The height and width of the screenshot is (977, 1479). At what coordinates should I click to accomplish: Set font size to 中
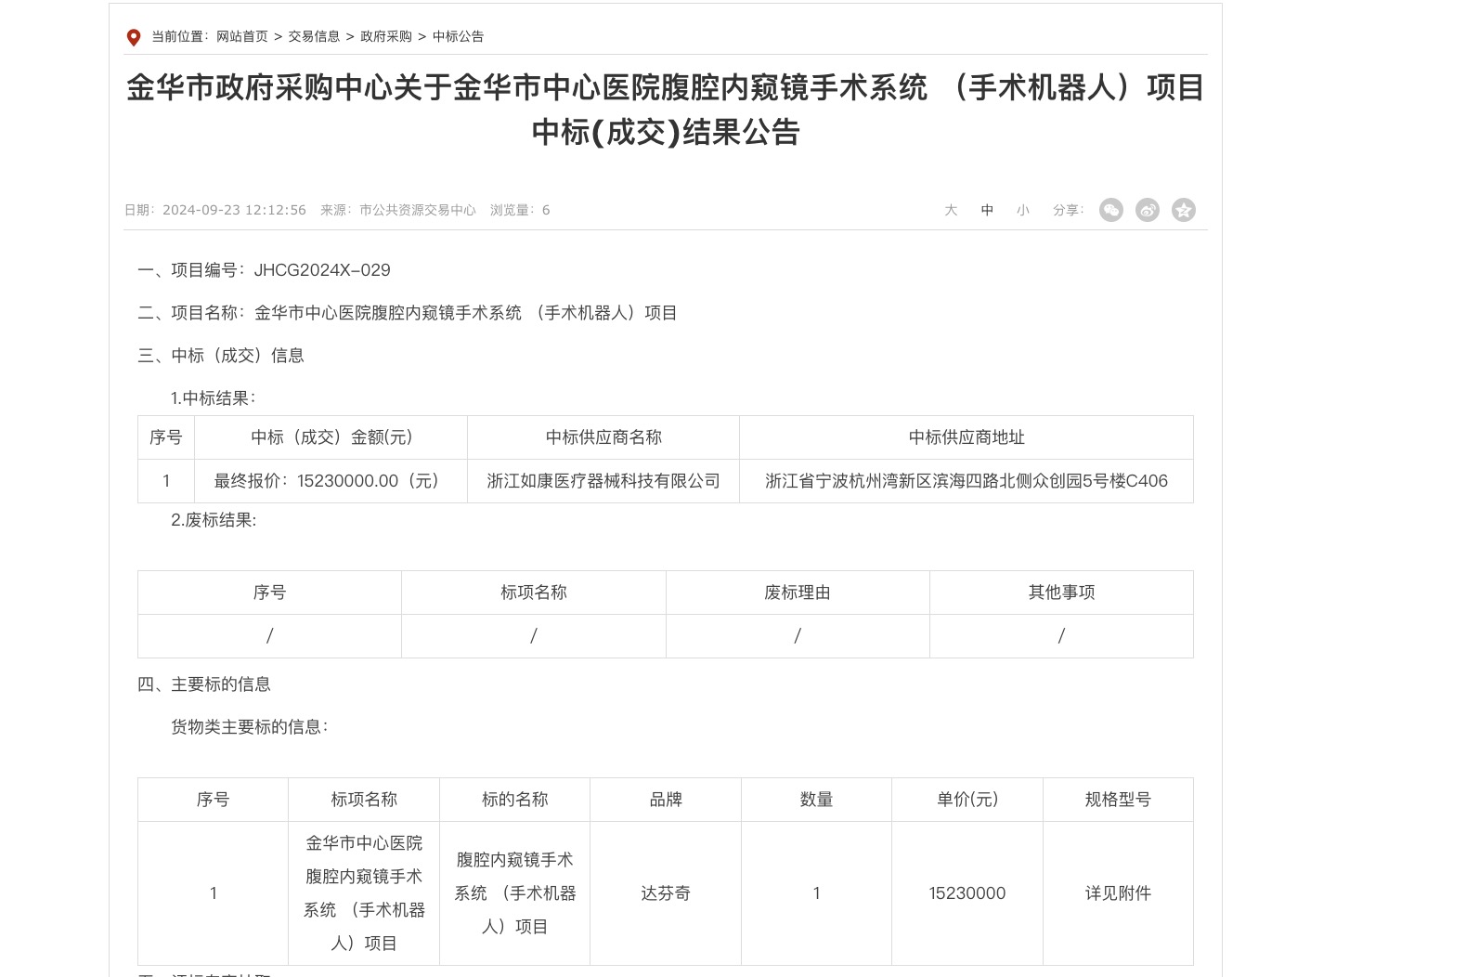(987, 210)
